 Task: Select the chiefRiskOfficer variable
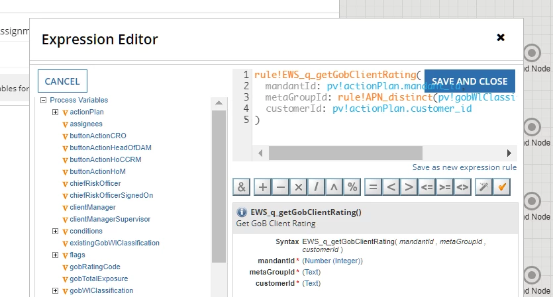coord(95,183)
